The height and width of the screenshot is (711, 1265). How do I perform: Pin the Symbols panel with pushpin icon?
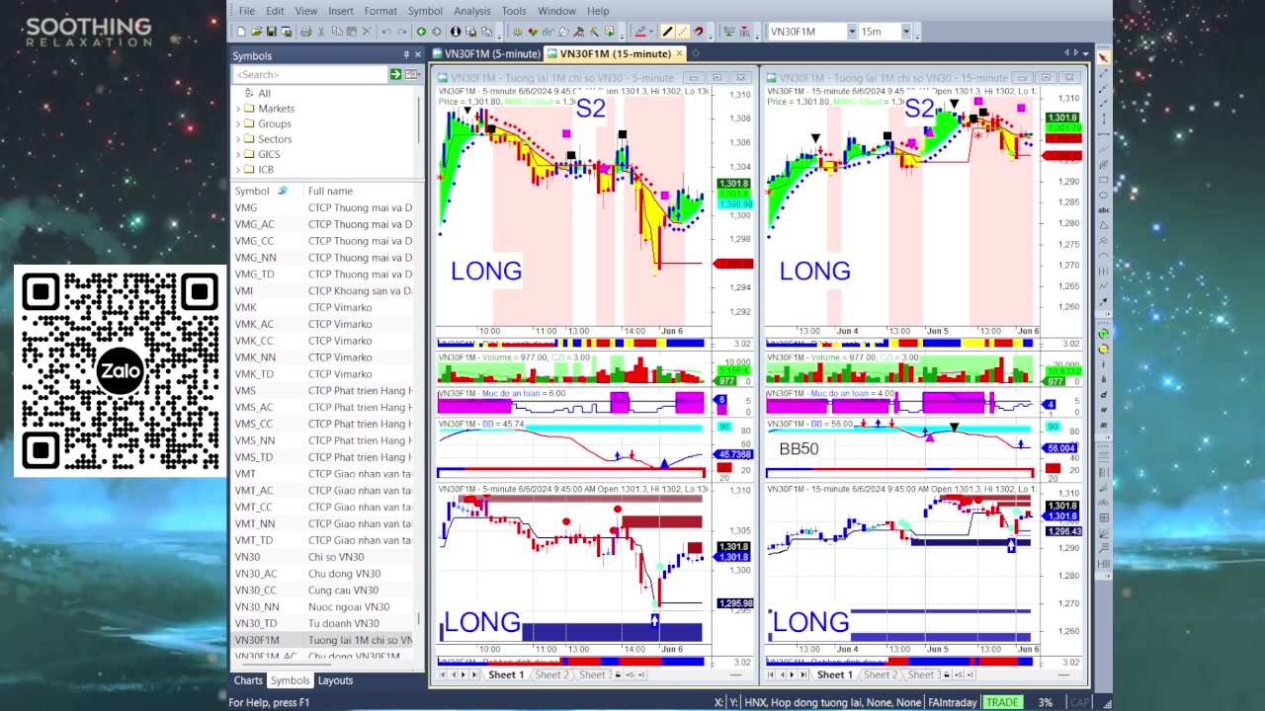point(405,55)
